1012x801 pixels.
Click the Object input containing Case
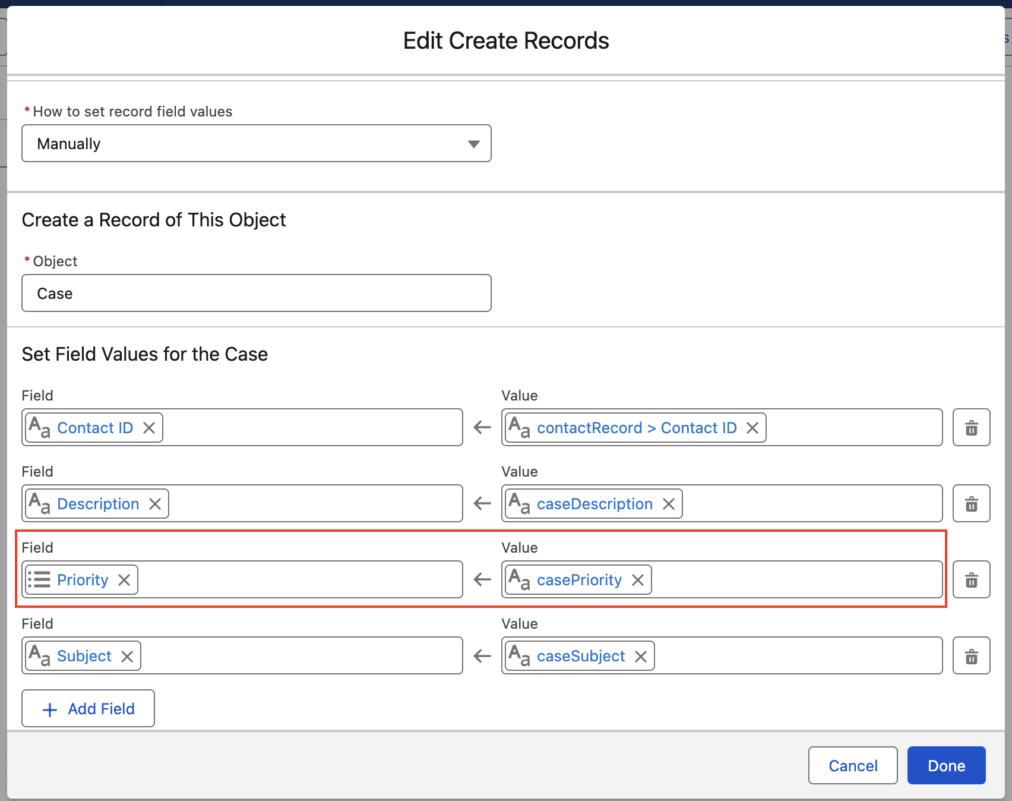coord(257,293)
